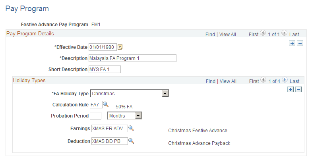
Task: Click the Holiday Types section title
Action: pyautogui.click(x=29, y=80)
